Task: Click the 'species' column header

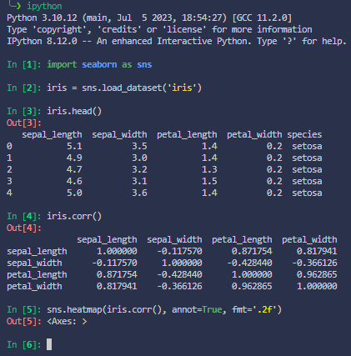Action: point(304,134)
